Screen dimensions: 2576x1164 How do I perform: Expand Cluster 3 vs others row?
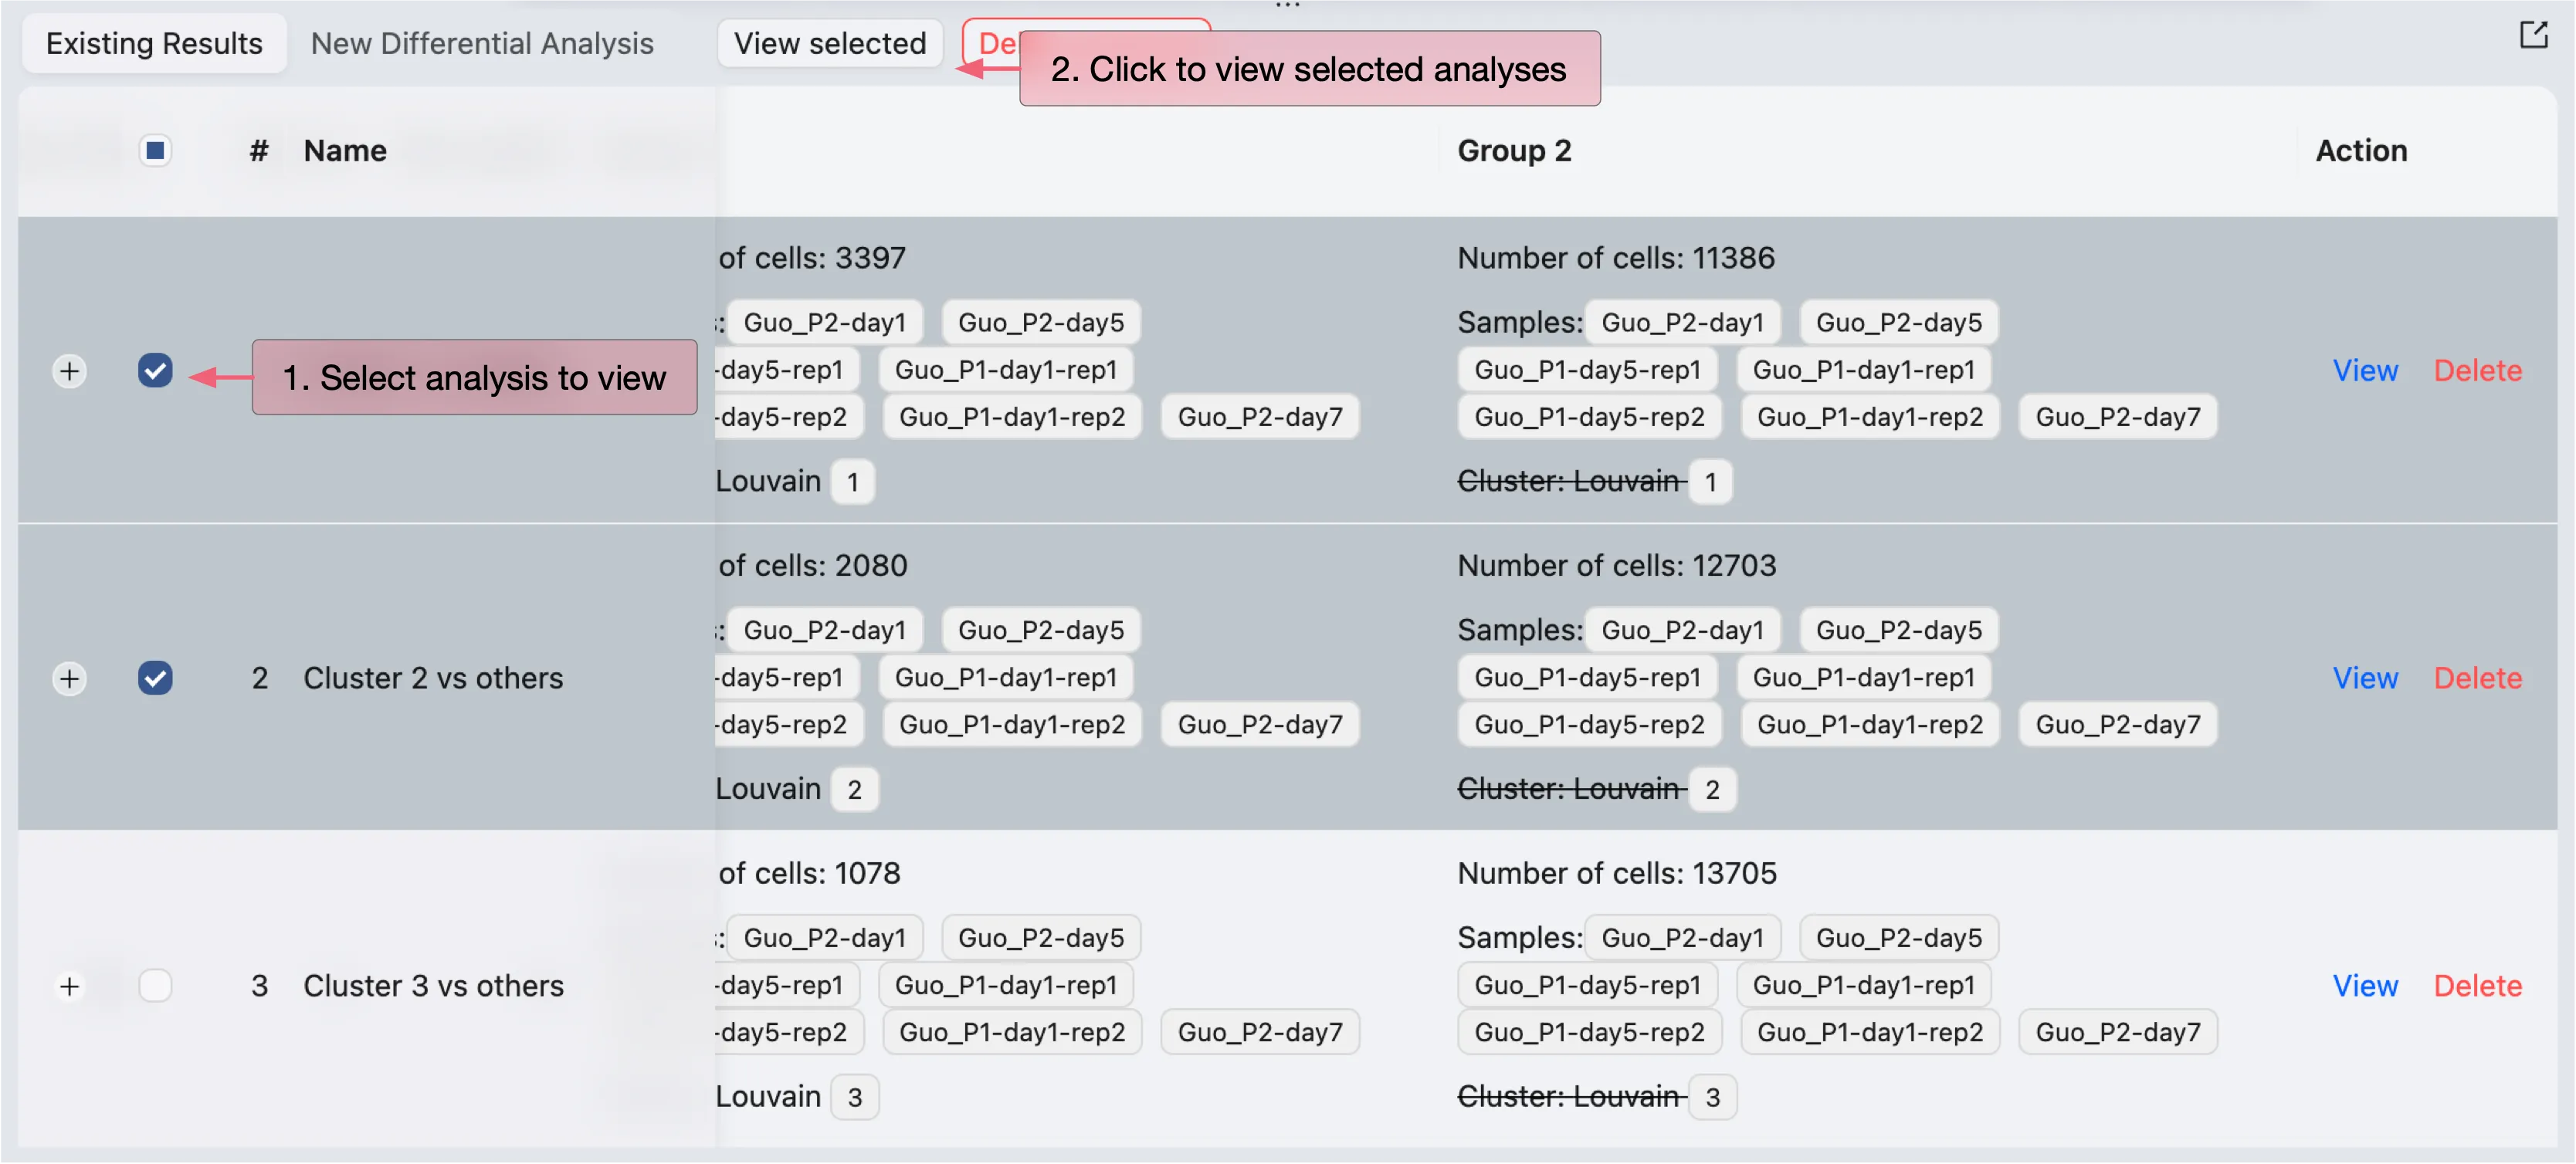pyautogui.click(x=69, y=987)
